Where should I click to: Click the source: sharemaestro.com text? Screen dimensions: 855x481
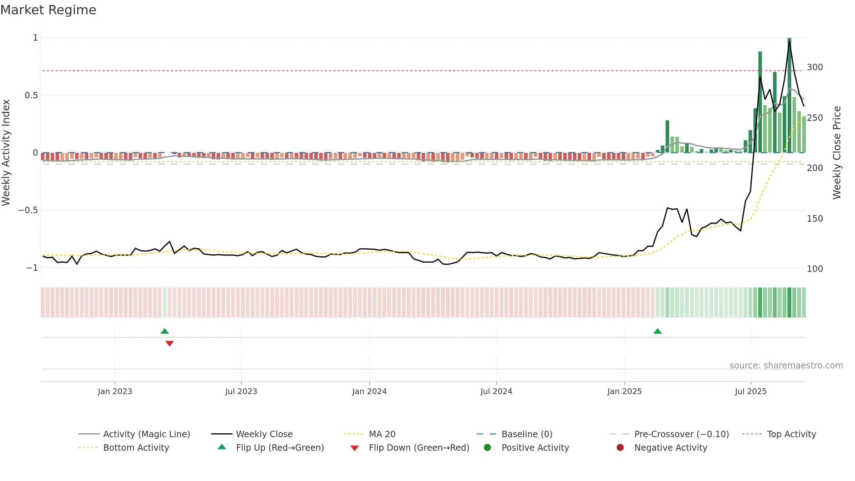[786, 365]
